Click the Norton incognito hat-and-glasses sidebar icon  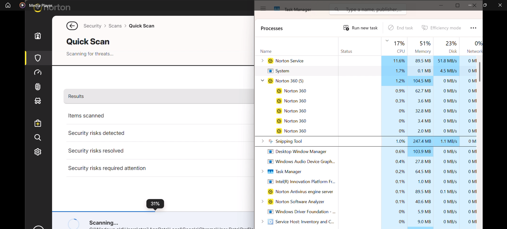pyautogui.click(x=38, y=101)
